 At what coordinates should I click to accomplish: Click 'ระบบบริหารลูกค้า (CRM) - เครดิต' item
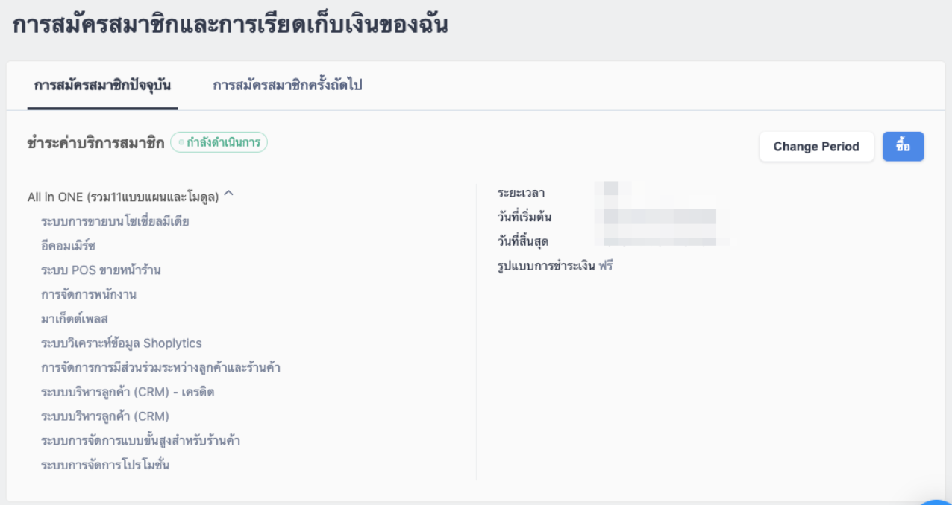pyautogui.click(x=128, y=392)
